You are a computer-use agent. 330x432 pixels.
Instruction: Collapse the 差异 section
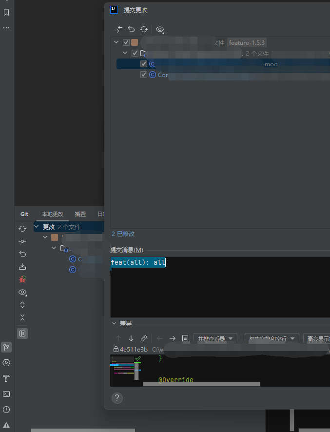click(x=114, y=323)
